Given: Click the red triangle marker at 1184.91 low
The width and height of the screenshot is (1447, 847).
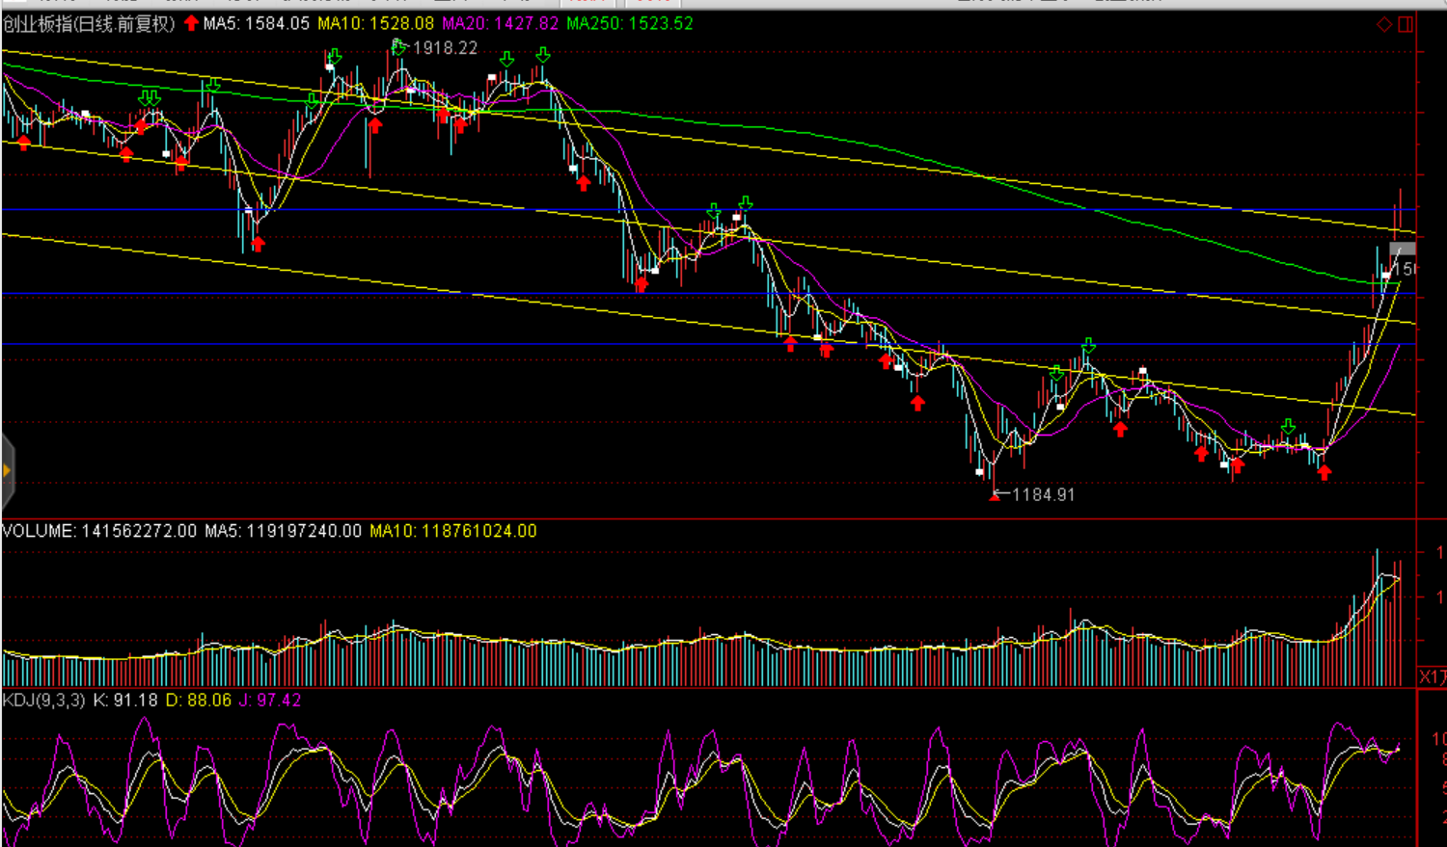Looking at the screenshot, I should click(995, 496).
